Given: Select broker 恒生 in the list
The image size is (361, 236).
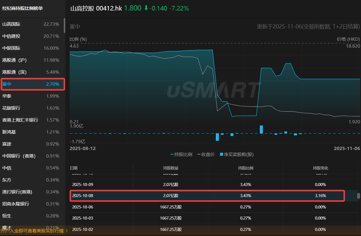Looking at the screenshot, I should 32,216.
